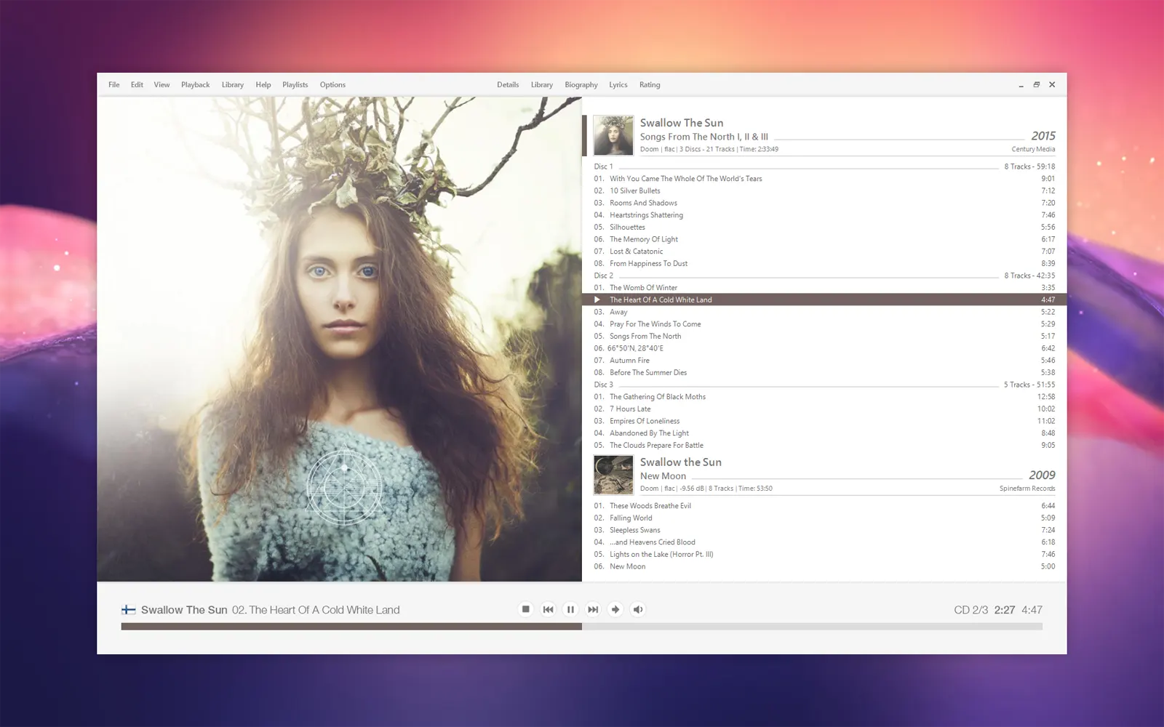This screenshot has width=1164, height=727.
Task: Select the track "From Happiness To Dust"
Action: (824, 263)
